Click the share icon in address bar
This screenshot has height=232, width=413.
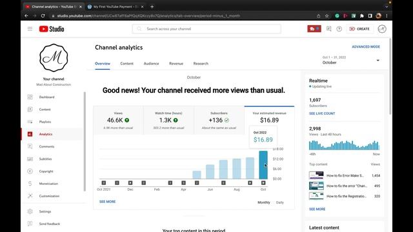click(x=318, y=15)
